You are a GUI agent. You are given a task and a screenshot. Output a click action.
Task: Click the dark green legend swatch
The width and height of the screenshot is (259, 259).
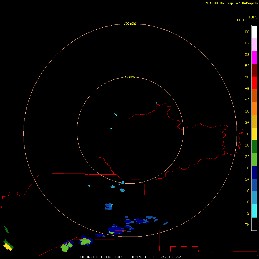[x=254, y=146]
